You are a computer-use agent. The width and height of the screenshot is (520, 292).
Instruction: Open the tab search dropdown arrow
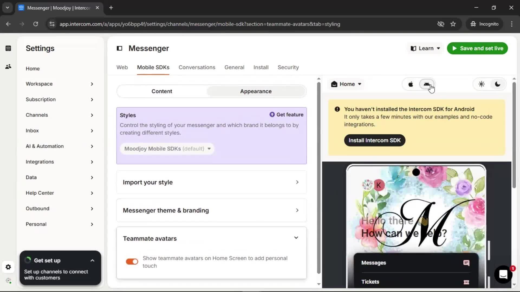pyautogui.click(x=7, y=8)
